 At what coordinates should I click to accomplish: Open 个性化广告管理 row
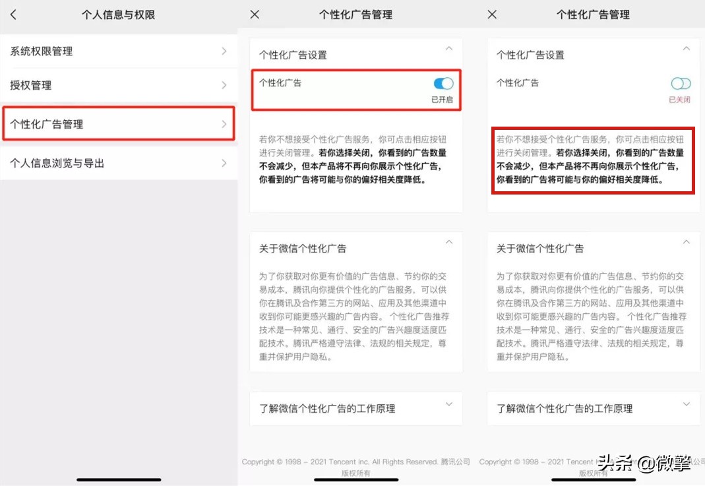click(x=119, y=124)
